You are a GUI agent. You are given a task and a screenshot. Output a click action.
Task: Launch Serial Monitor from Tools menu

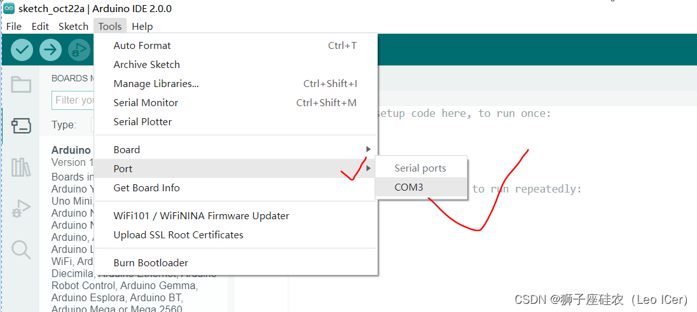point(235,103)
